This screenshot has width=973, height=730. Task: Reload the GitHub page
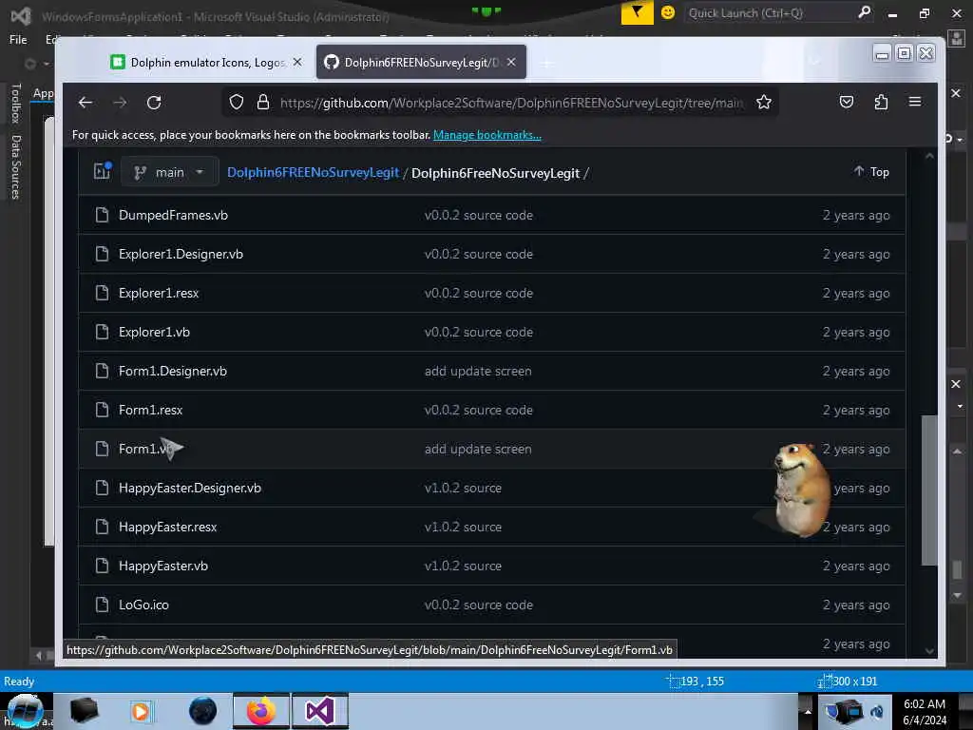(154, 103)
